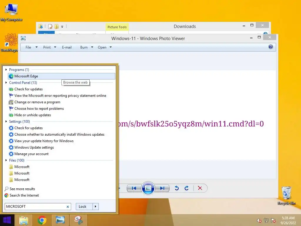Open the Burn menu in Photo Viewer
This screenshot has width=301, height=226.
87,47
